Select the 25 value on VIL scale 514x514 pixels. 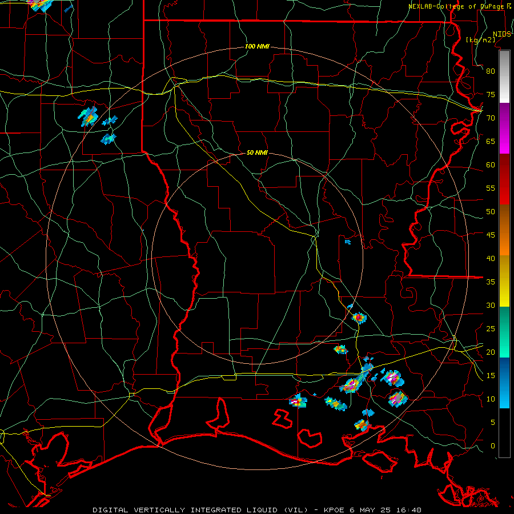coord(491,329)
